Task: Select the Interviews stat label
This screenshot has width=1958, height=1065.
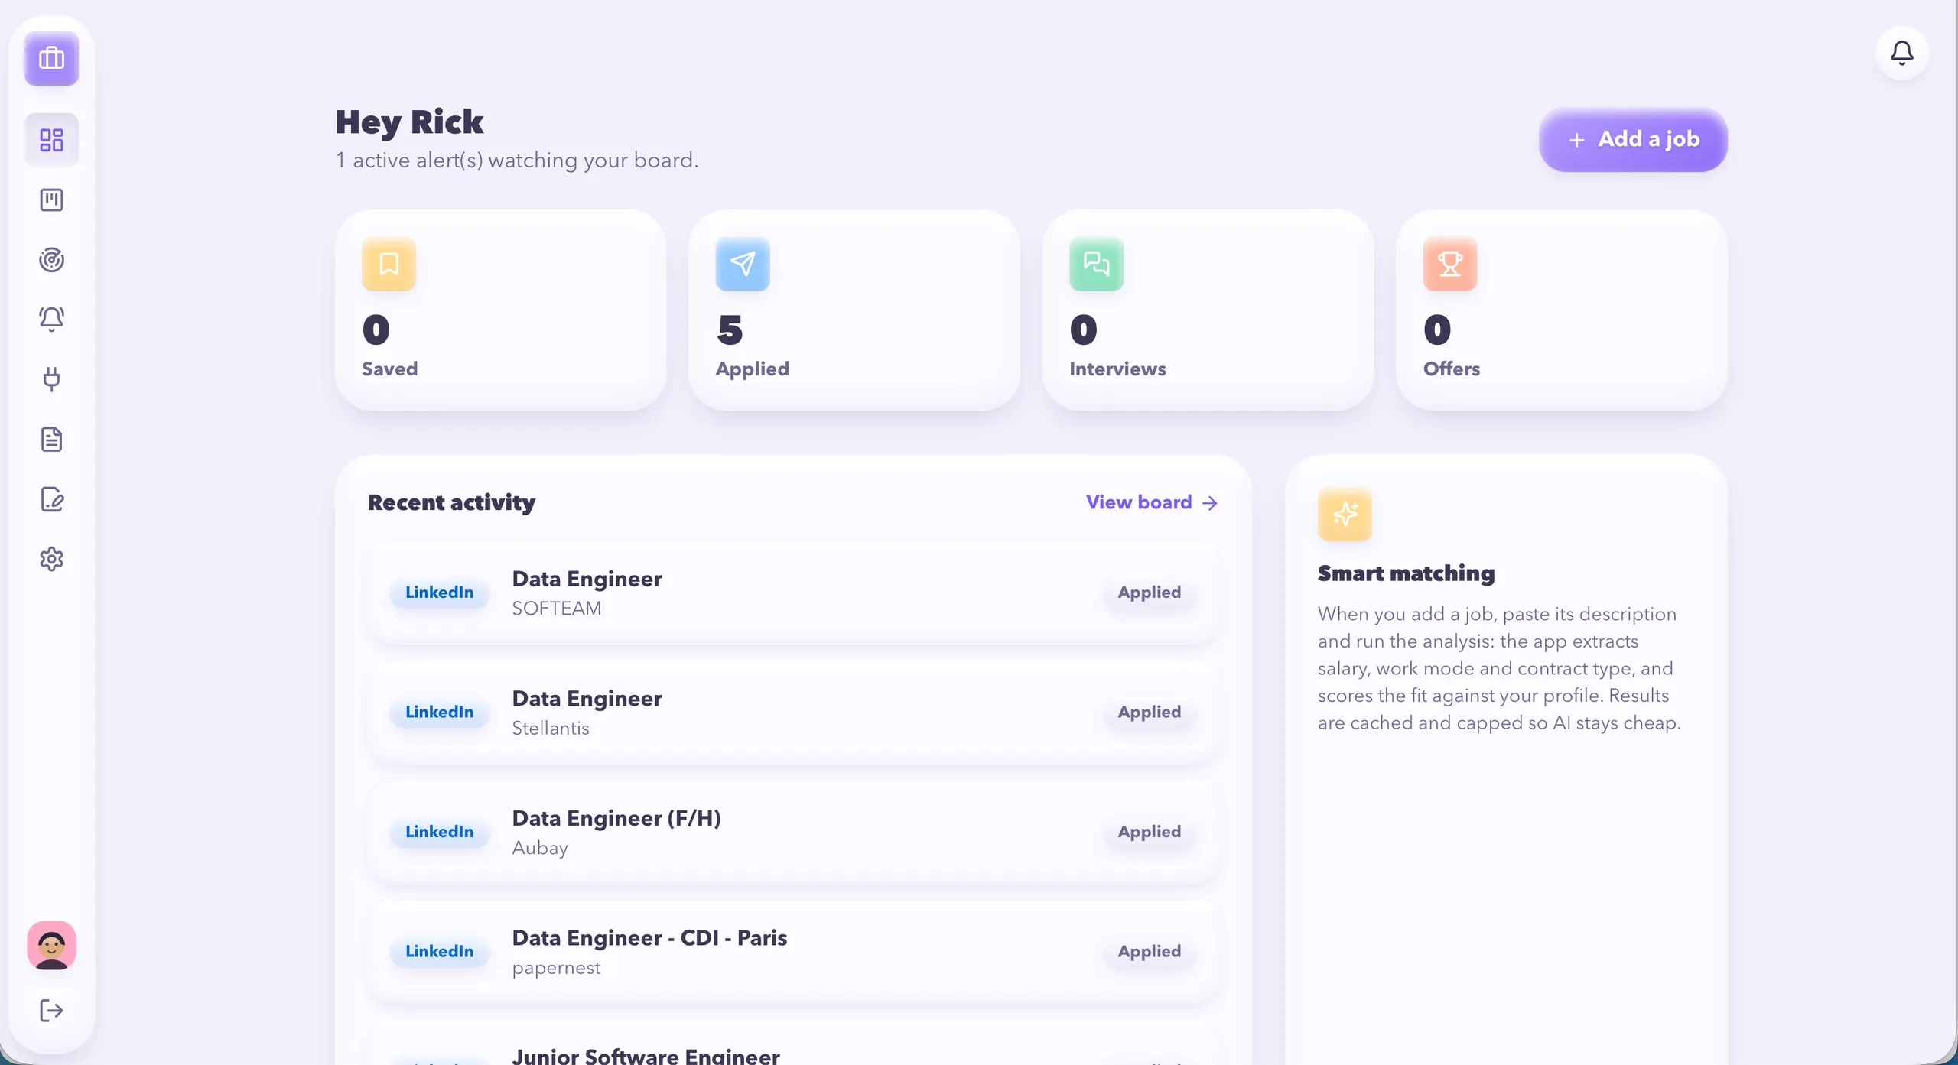Action: (1117, 369)
